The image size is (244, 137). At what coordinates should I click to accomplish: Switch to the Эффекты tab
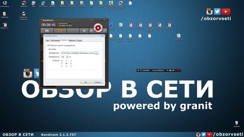tap(72, 40)
